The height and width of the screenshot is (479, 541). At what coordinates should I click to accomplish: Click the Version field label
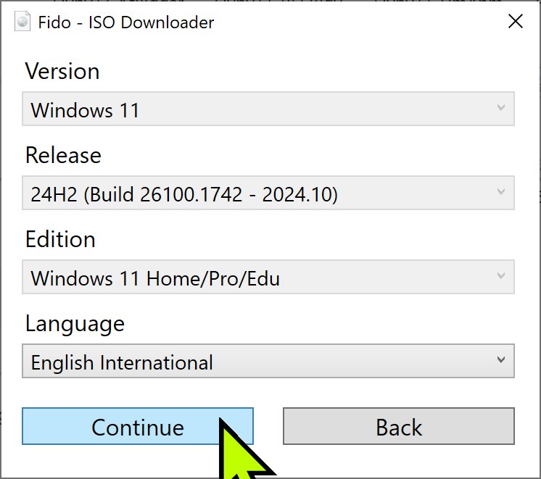62,71
